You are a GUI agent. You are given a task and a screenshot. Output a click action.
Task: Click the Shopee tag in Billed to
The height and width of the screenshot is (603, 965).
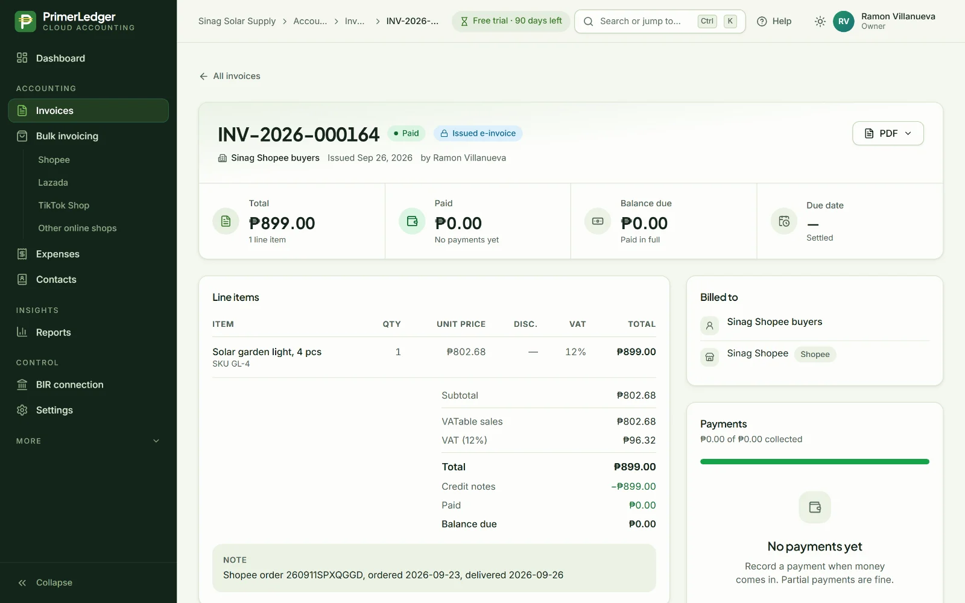(x=815, y=354)
